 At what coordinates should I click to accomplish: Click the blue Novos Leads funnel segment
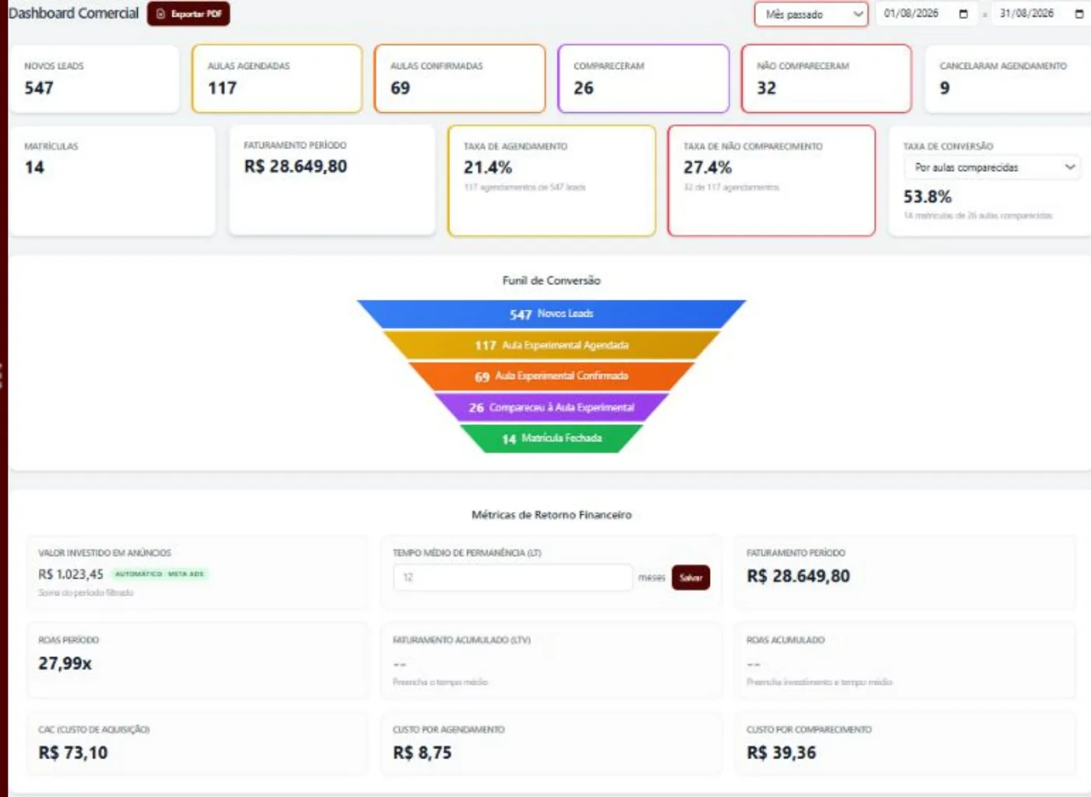click(x=552, y=314)
